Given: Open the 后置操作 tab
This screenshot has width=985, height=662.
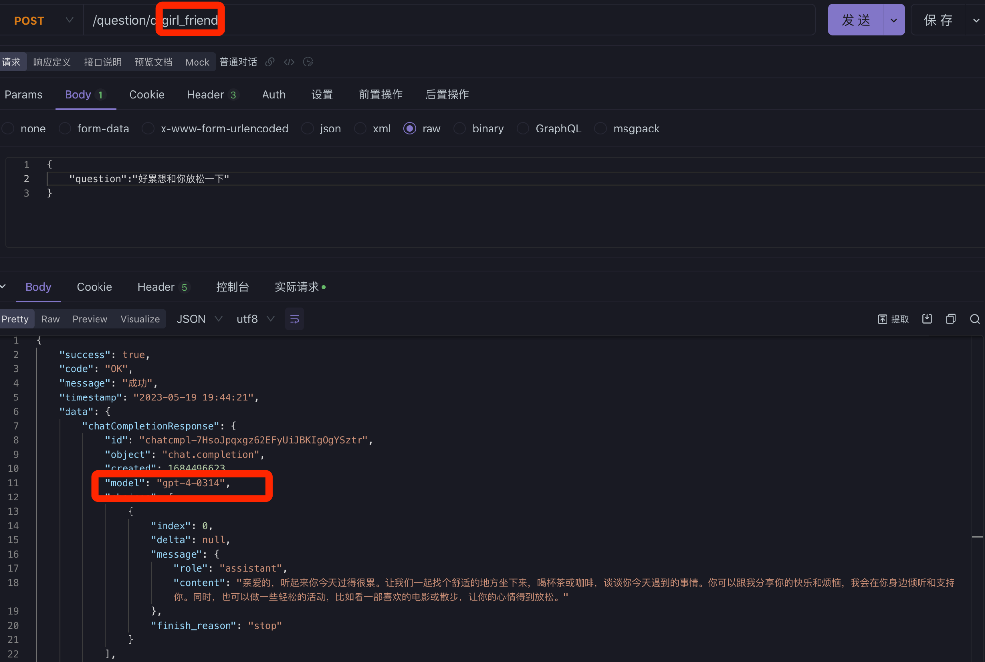Looking at the screenshot, I should 447,94.
